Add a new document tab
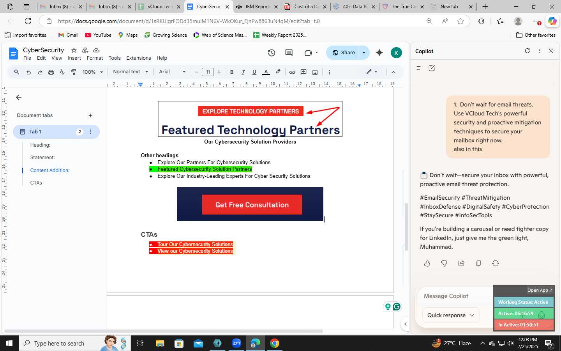561x351 pixels. point(90,115)
